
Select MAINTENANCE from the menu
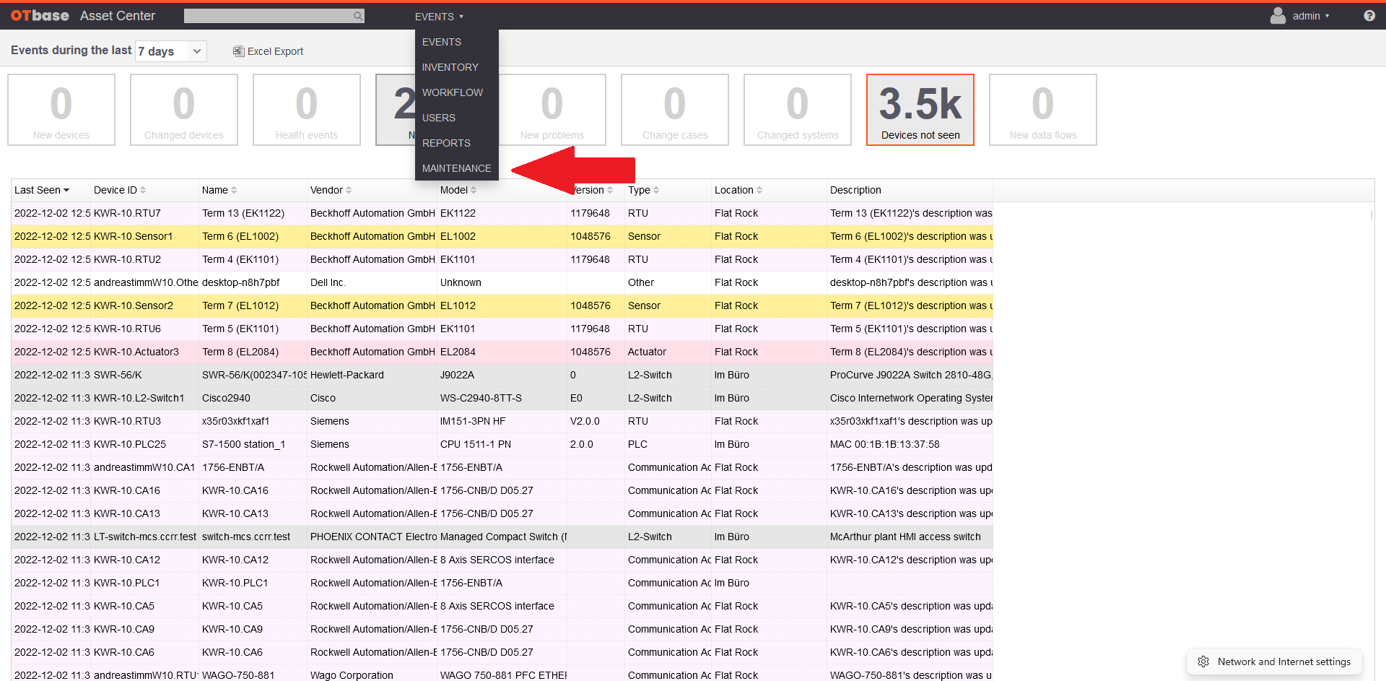click(456, 168)
